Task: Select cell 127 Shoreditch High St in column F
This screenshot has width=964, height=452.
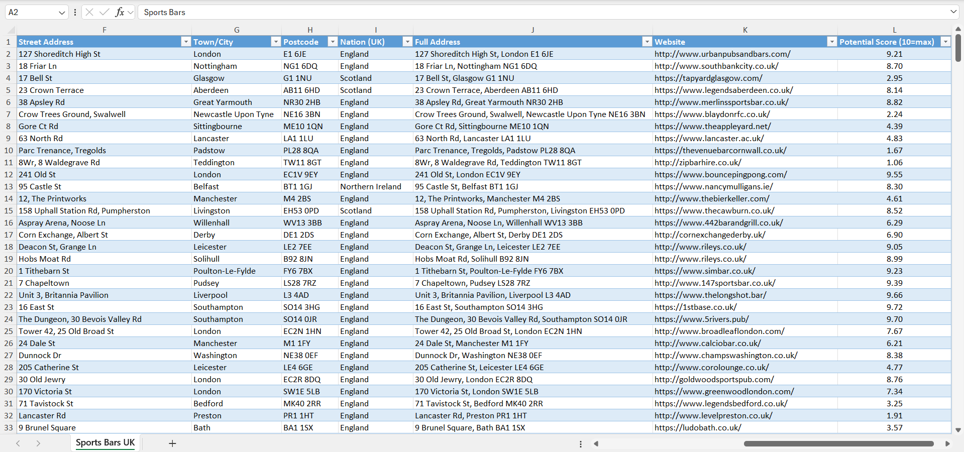Action: click(104, 54)
